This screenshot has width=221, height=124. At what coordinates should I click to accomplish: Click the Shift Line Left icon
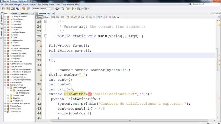point(98,17)
